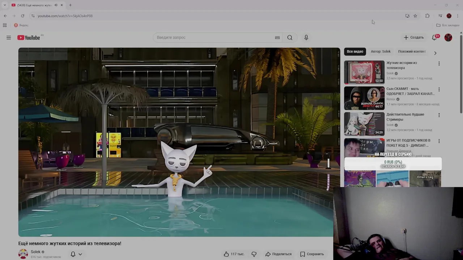The width and height of the screenshot is (463, 260).
Task: Open the Solek channel avatar
Action: pos(23,254)
